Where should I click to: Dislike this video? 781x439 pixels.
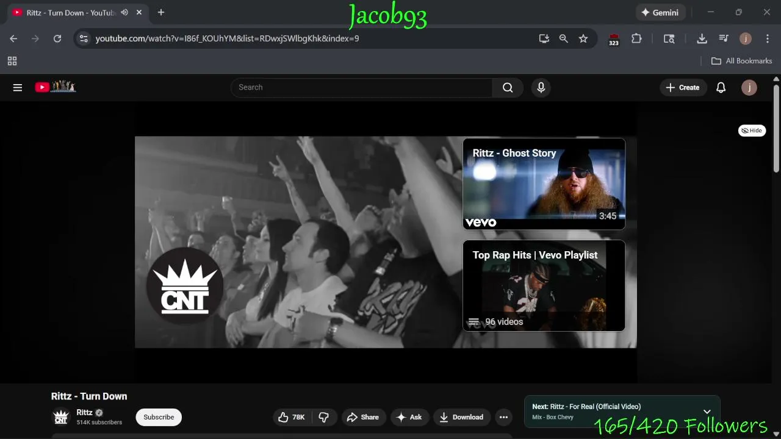point(324,417)
